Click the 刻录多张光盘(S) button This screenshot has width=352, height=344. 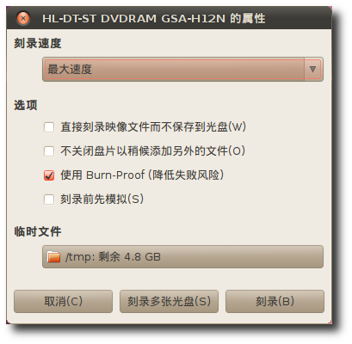(x=169, y=301)
